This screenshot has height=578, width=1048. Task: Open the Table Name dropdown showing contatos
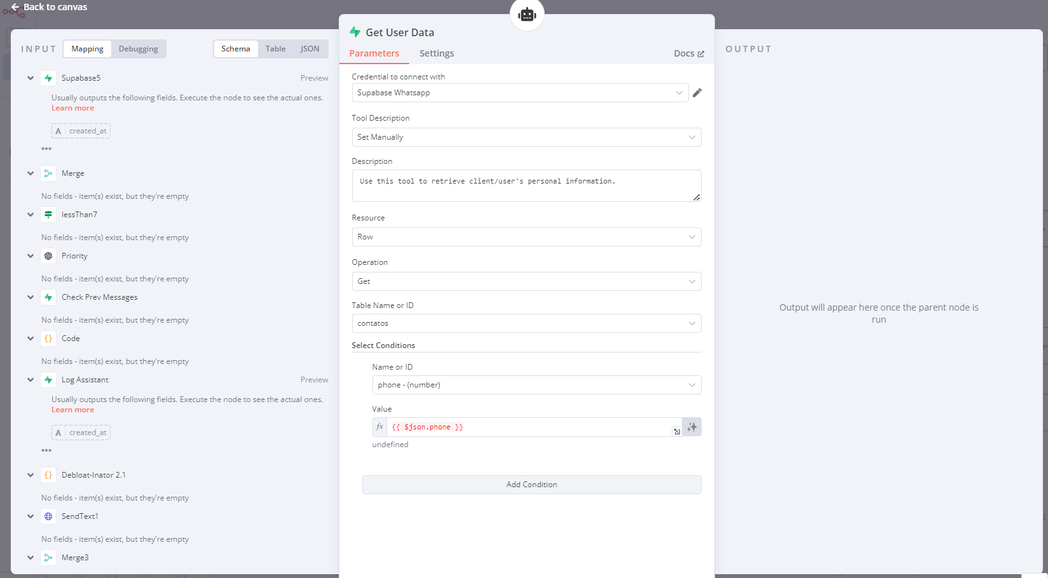tap(526, 323)
